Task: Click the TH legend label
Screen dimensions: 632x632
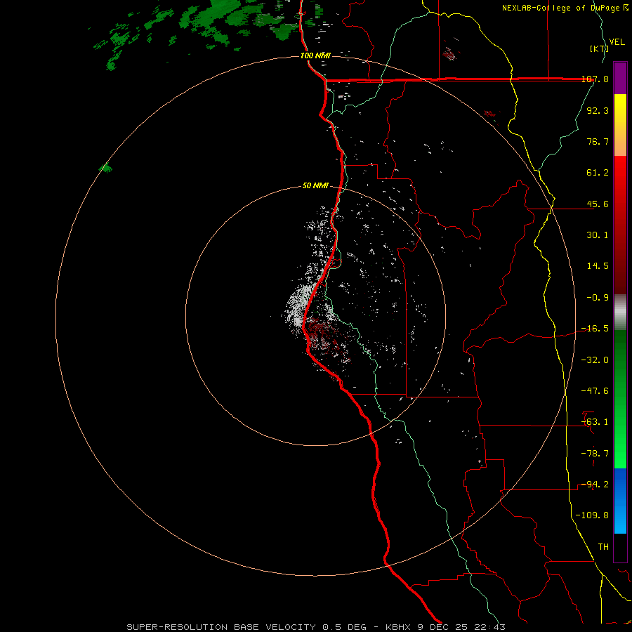Action: pos(603,547)
